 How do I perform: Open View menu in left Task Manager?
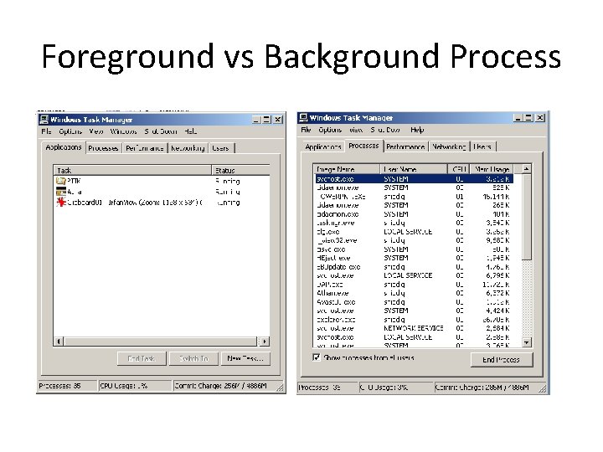96,131
